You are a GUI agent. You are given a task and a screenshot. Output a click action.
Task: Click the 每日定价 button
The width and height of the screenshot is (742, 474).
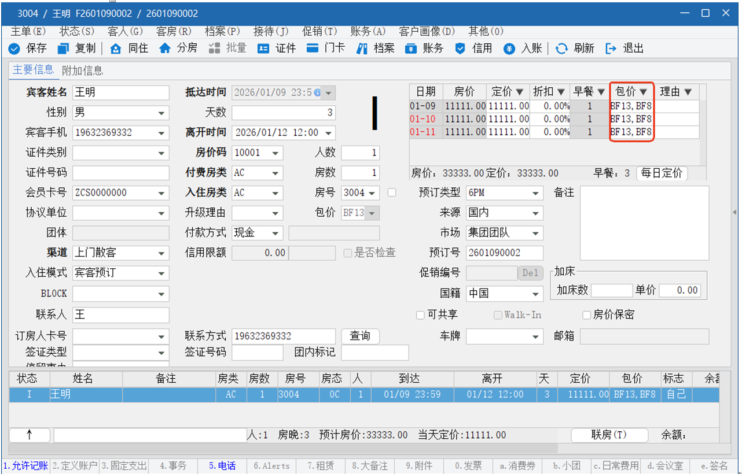pos(662,173)
